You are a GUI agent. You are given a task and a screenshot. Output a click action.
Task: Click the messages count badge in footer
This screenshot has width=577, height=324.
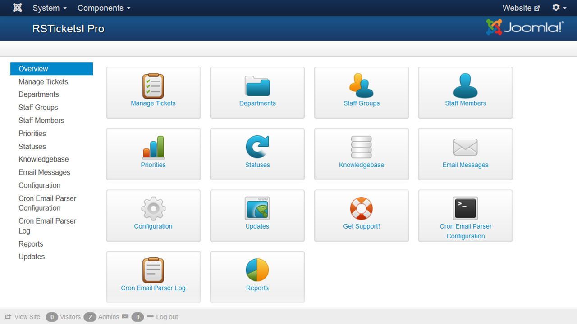pos(137,317)
